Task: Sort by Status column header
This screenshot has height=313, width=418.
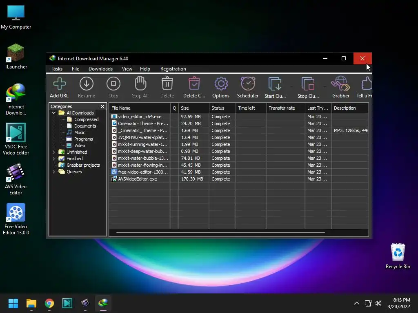Action: (x=222, y=108)
